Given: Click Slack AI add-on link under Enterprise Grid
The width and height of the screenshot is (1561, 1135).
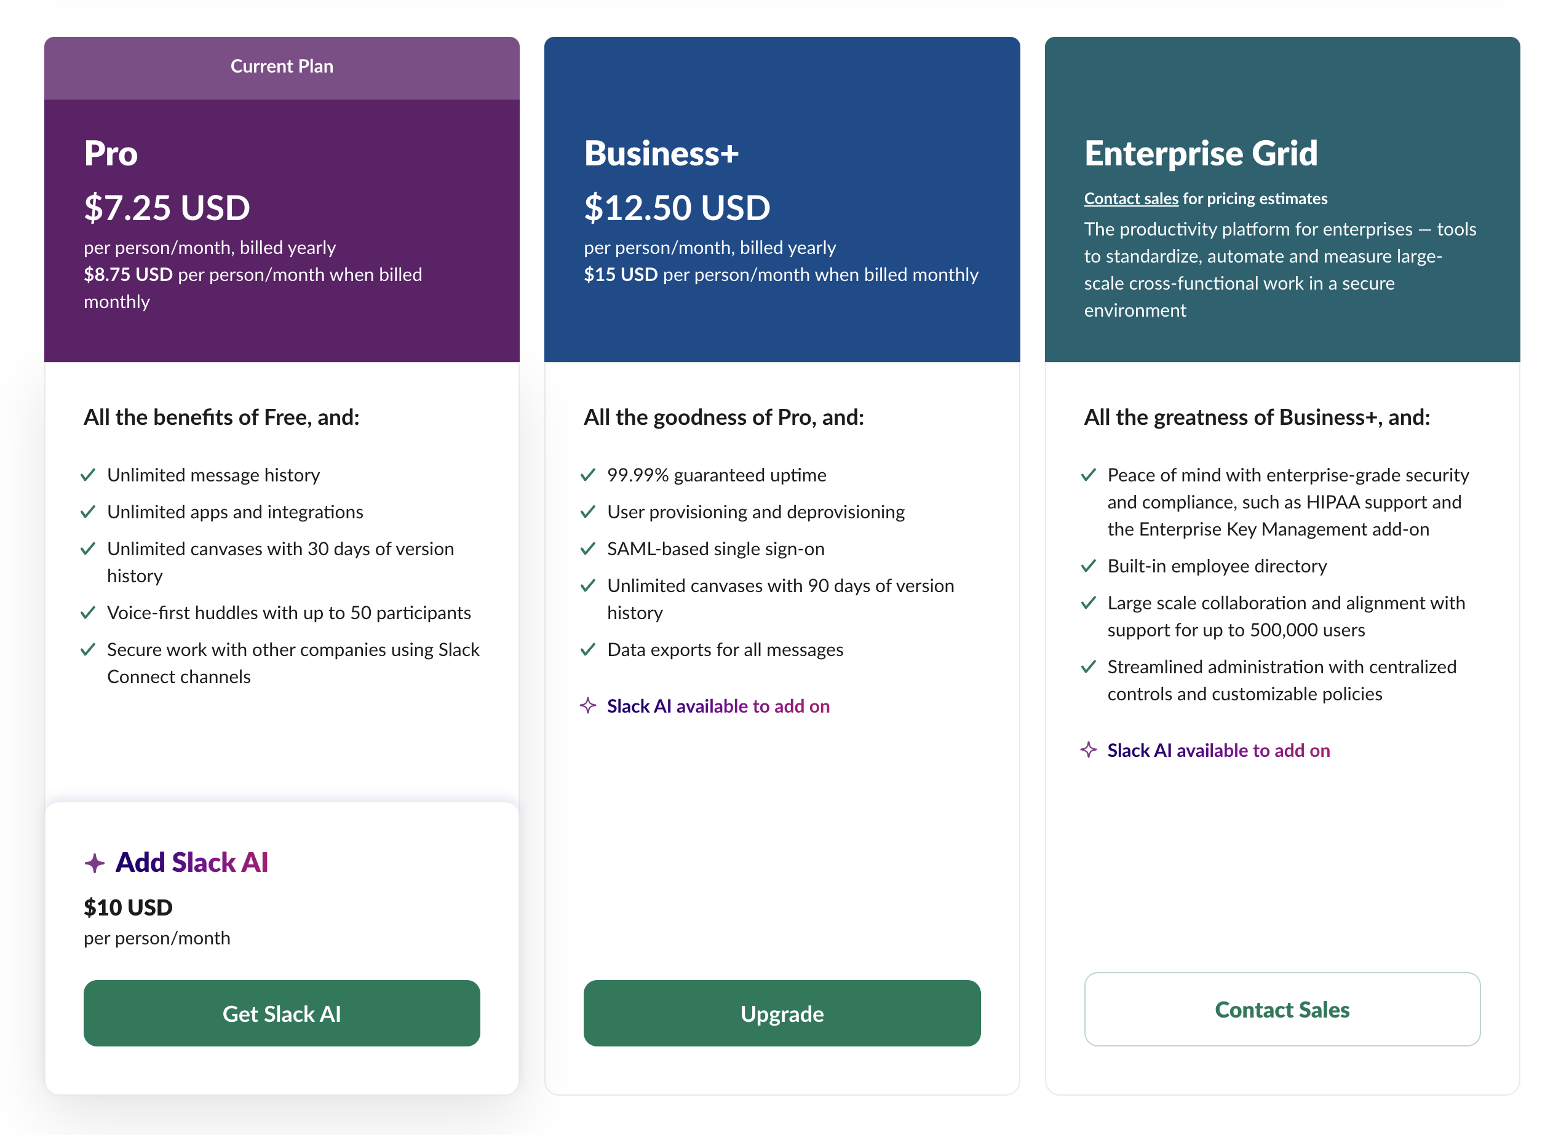Looking at the screenshot, I should [1218, 751].
